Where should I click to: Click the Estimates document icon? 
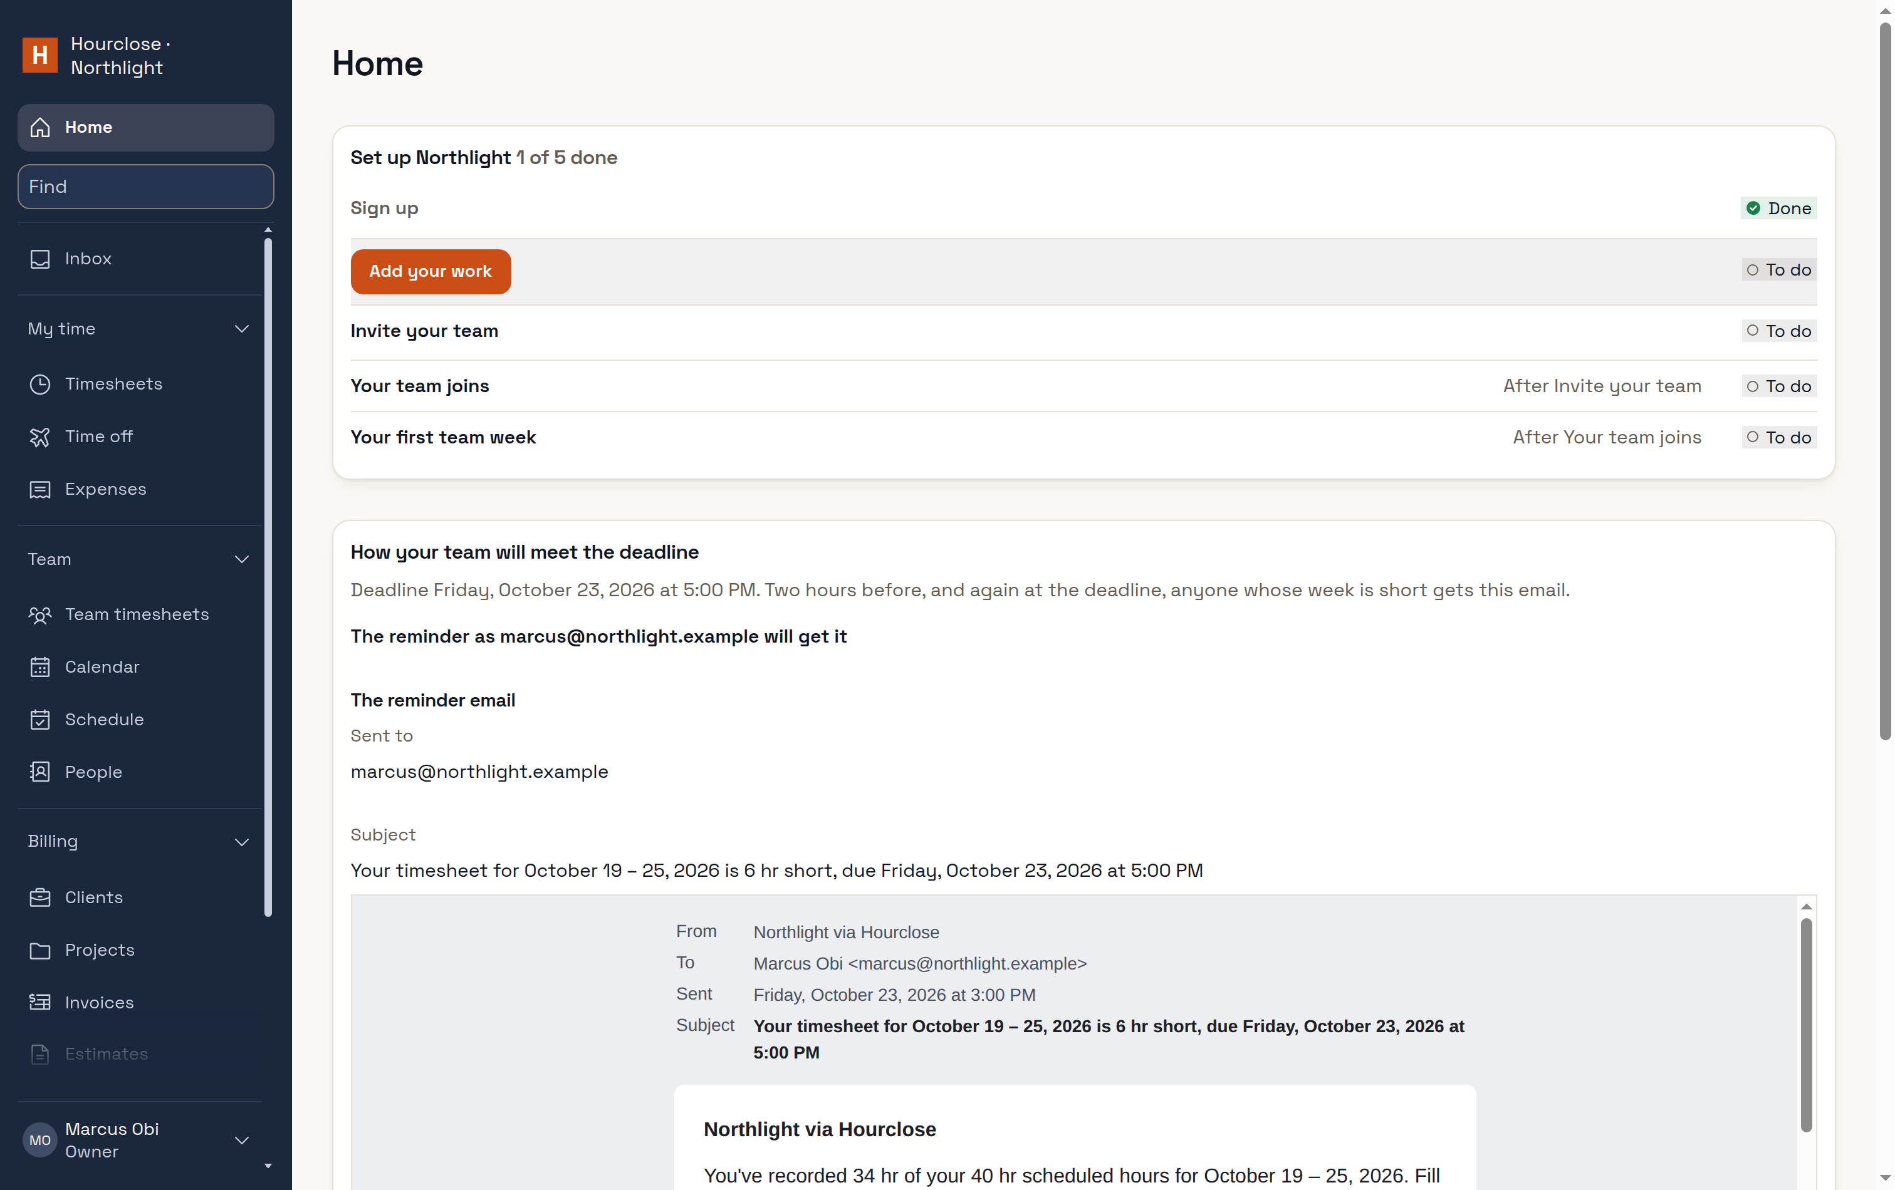(40, 1054)
